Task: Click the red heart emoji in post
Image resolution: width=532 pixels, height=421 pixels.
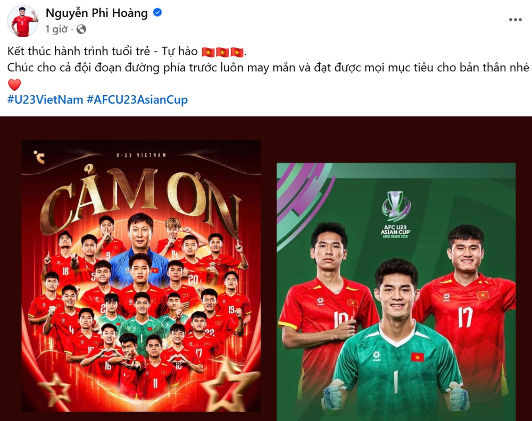Action: [14, 85]
